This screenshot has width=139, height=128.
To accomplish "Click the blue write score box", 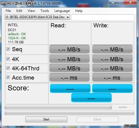I will (112, 88).
